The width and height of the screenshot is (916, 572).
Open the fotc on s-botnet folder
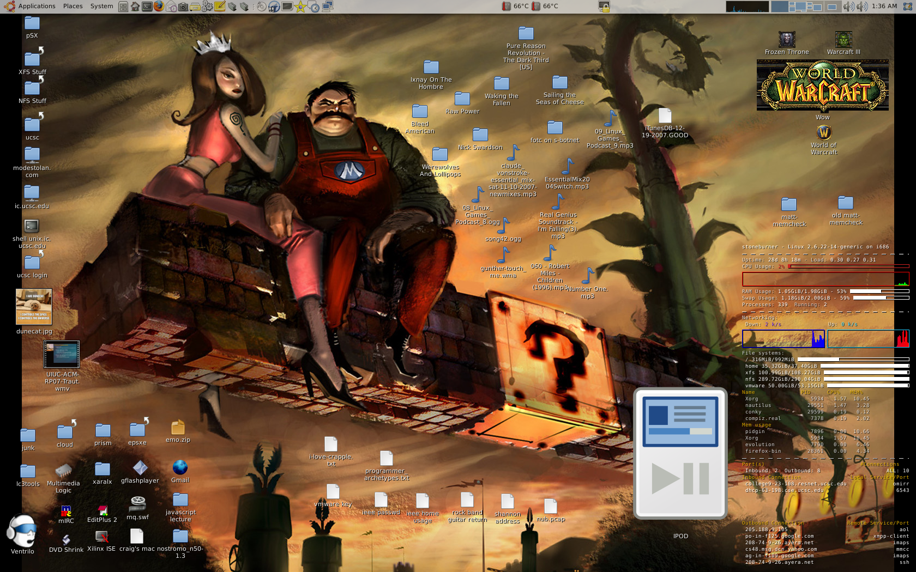555,132
